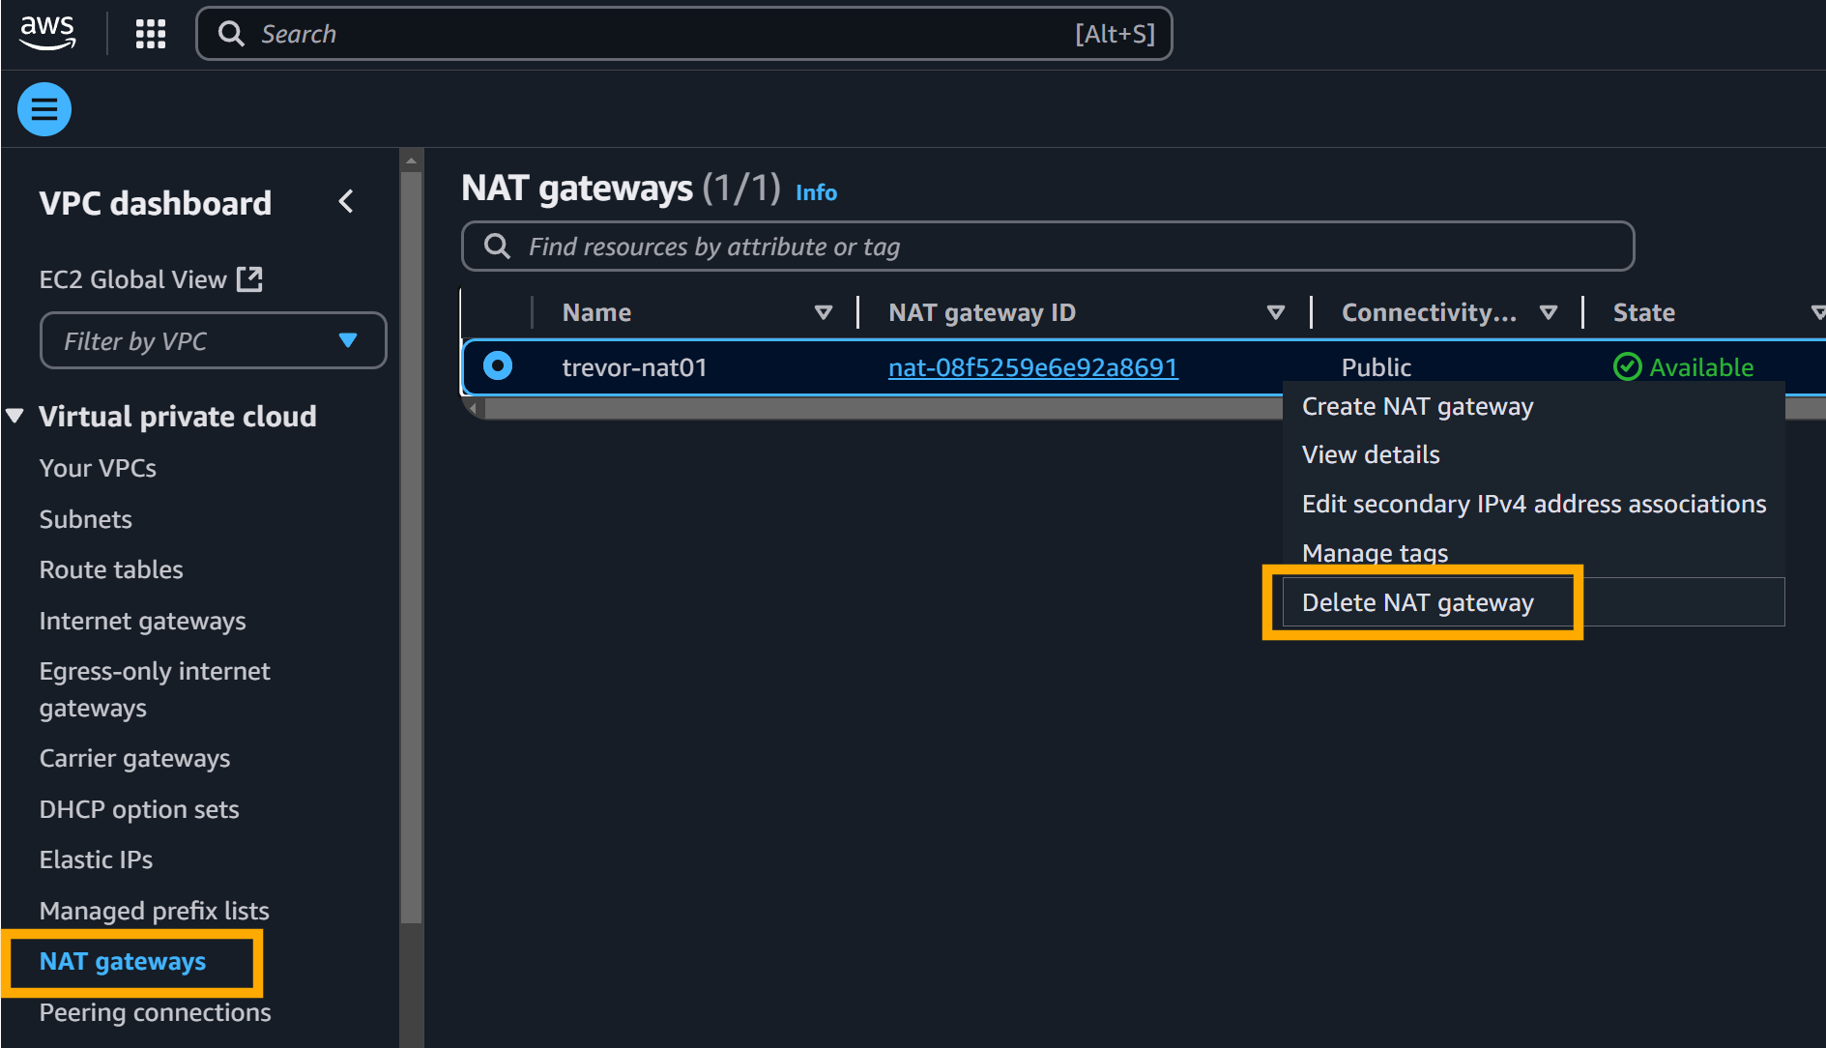The image size is (1826, 1048).
Task: Click the magnifier icon in top search bar
Action: tap(230, 34)
